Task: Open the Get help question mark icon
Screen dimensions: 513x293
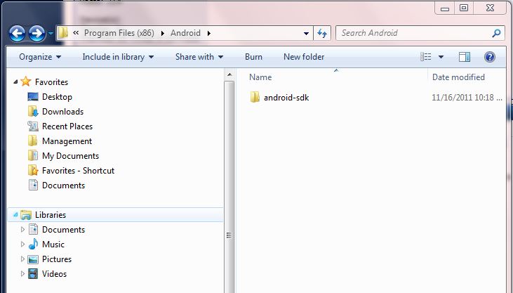Action: pyautogui.click(x=490, y=57)
